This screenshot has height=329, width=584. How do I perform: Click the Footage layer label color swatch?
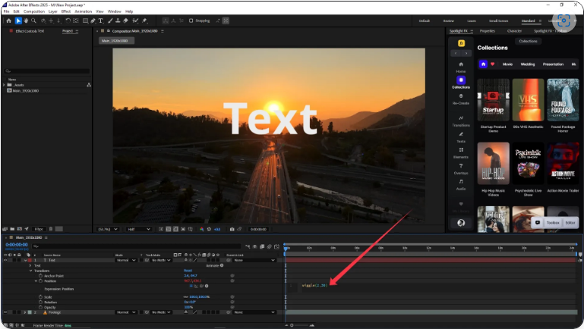30,312
